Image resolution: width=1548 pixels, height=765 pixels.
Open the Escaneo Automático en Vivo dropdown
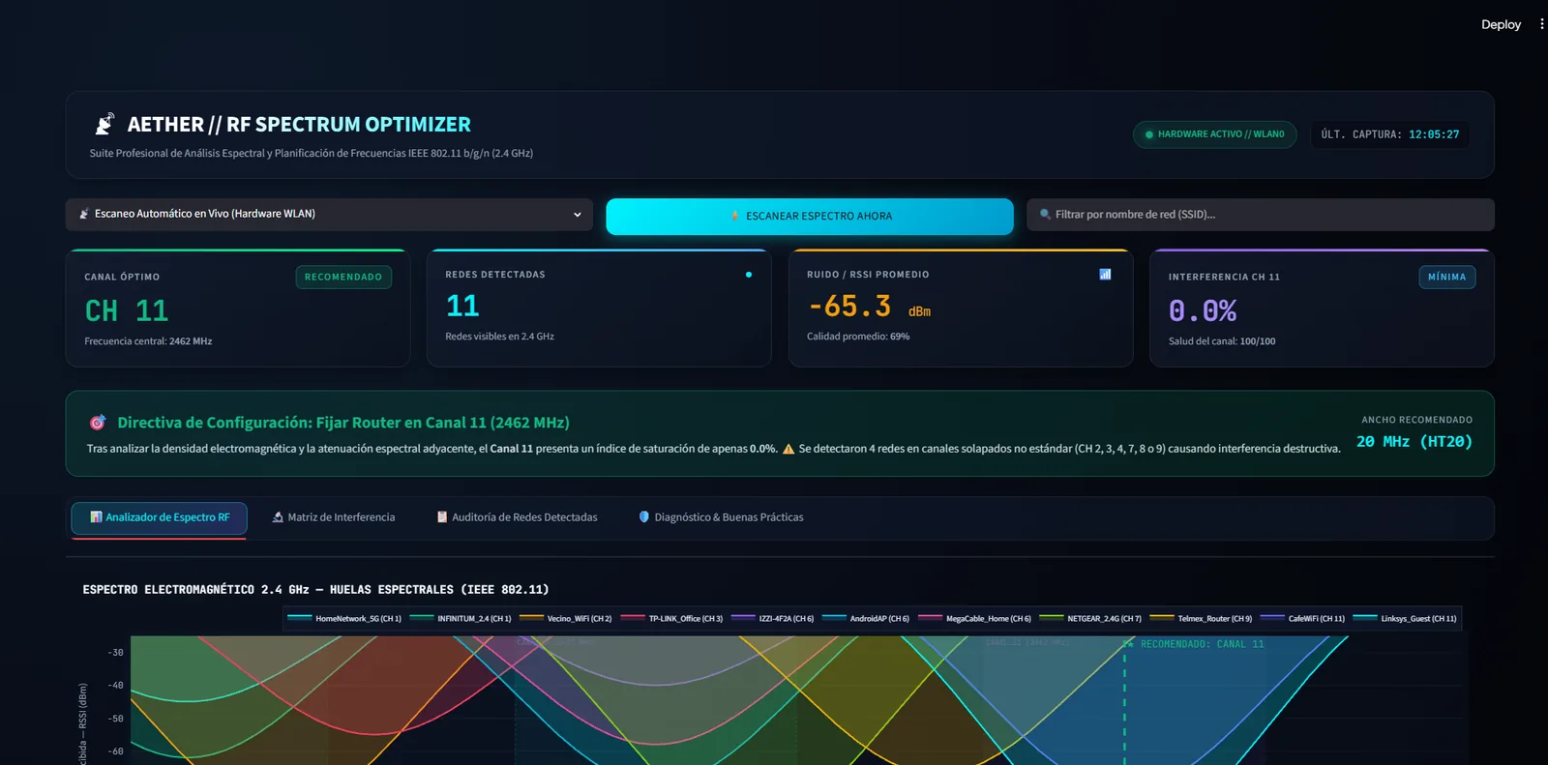tap(329, 215)
